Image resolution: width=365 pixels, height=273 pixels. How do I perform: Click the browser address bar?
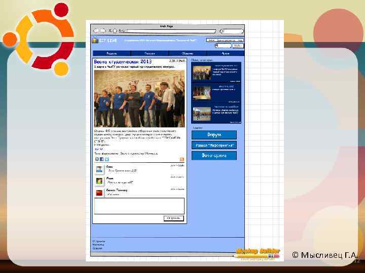(x=167, y=31)
